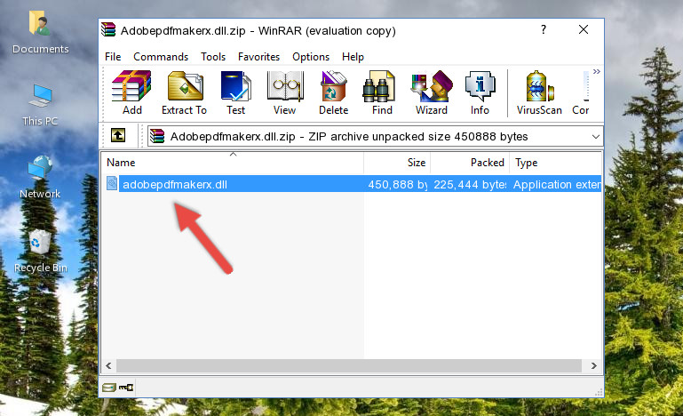Open the View file tool
The width and height of the screenshot is (683, 416).
285,92
